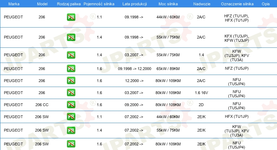The height and width of the screenshot is (150, 277).
Task: Click the fuel icon in the 206 SW 1.1 row
Action: tap(71, 116)
